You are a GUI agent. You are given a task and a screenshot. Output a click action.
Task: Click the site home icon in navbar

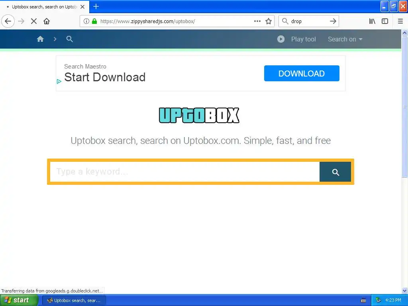(40, 39)
